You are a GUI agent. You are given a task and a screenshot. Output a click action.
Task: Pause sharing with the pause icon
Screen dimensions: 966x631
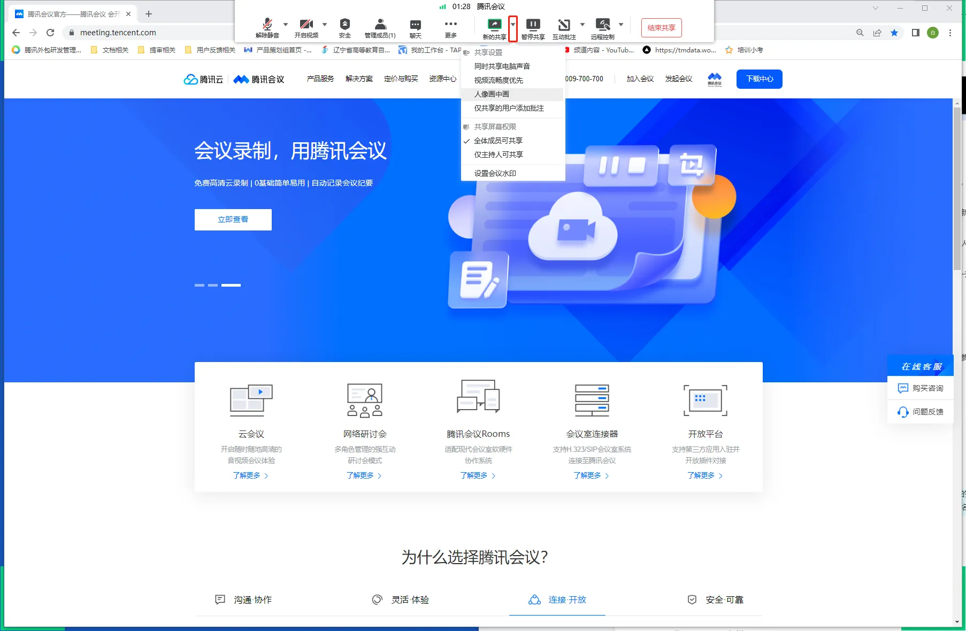pyautogui.click(x=533, y=25)
